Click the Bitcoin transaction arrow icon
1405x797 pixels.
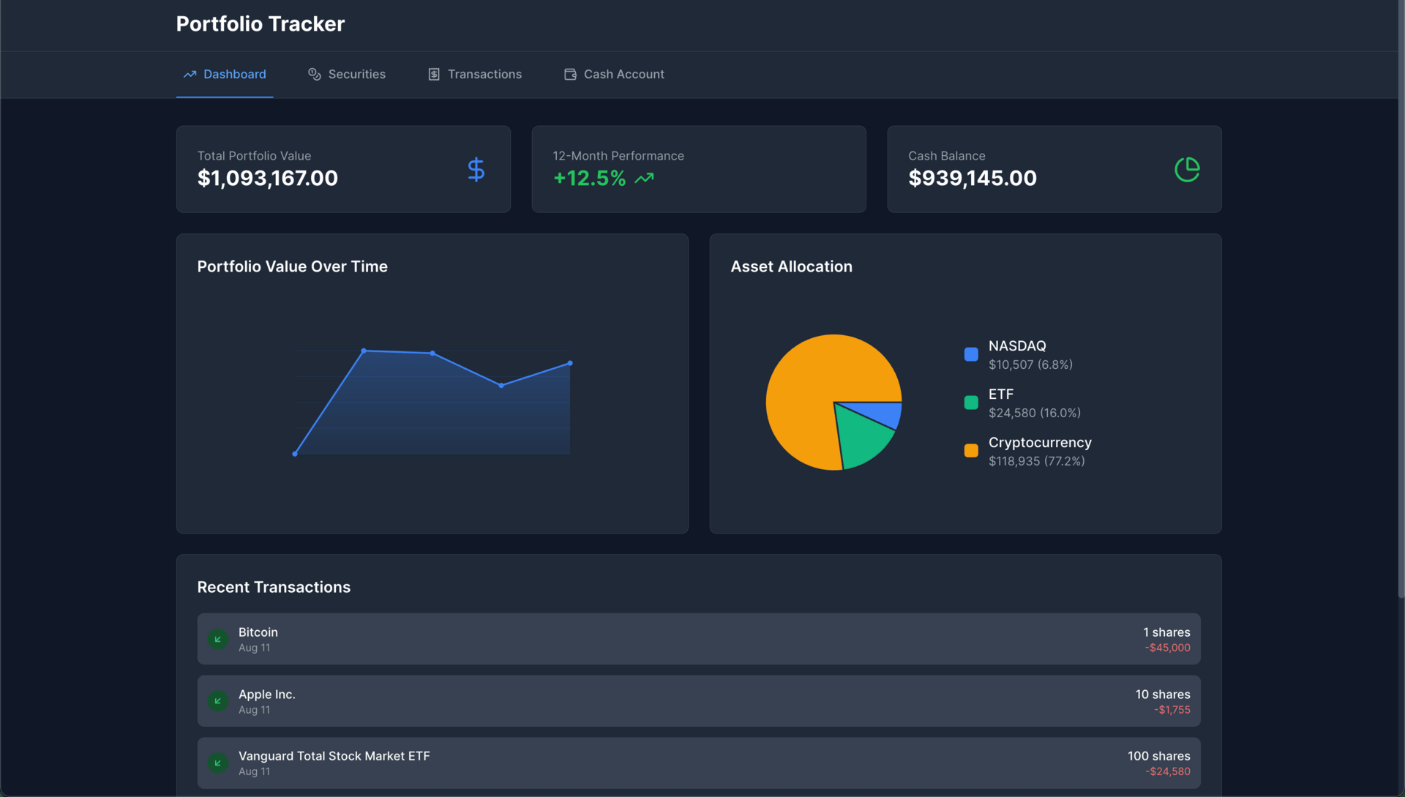217,639
